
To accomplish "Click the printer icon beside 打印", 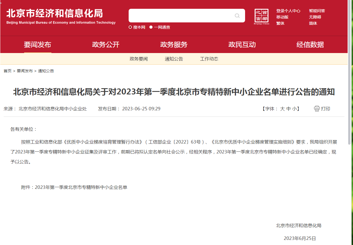I will (317, 109).
